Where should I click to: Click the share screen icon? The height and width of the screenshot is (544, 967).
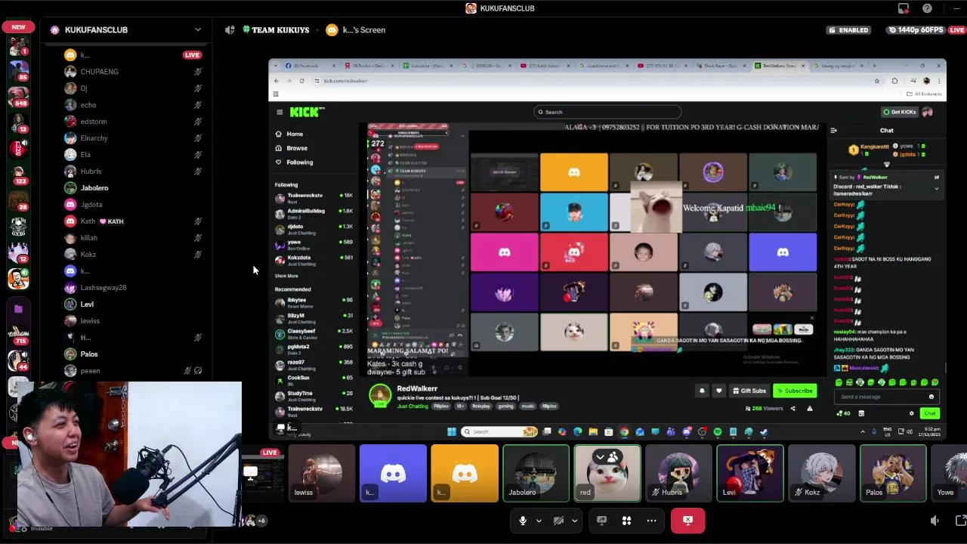tap(602, 521)
